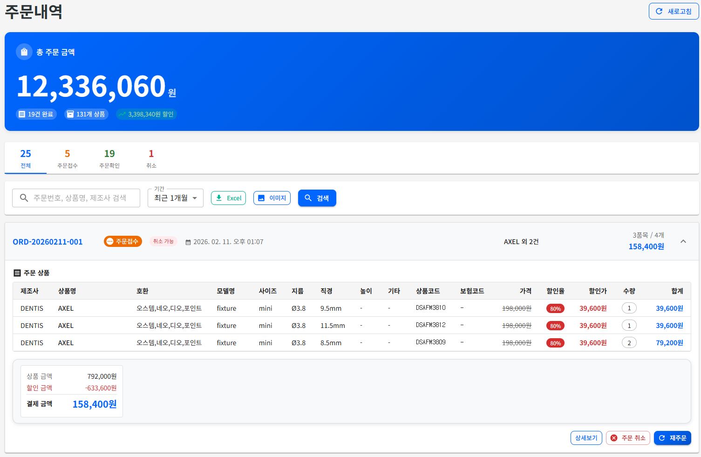The image size is (701, 457).
Task: Collapse order ORD-20260211-001 with the chevron
Action: click(x=683, y=241)
